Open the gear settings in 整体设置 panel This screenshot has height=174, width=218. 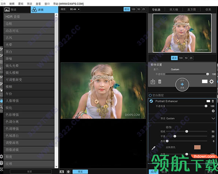(x=211, y=81)
